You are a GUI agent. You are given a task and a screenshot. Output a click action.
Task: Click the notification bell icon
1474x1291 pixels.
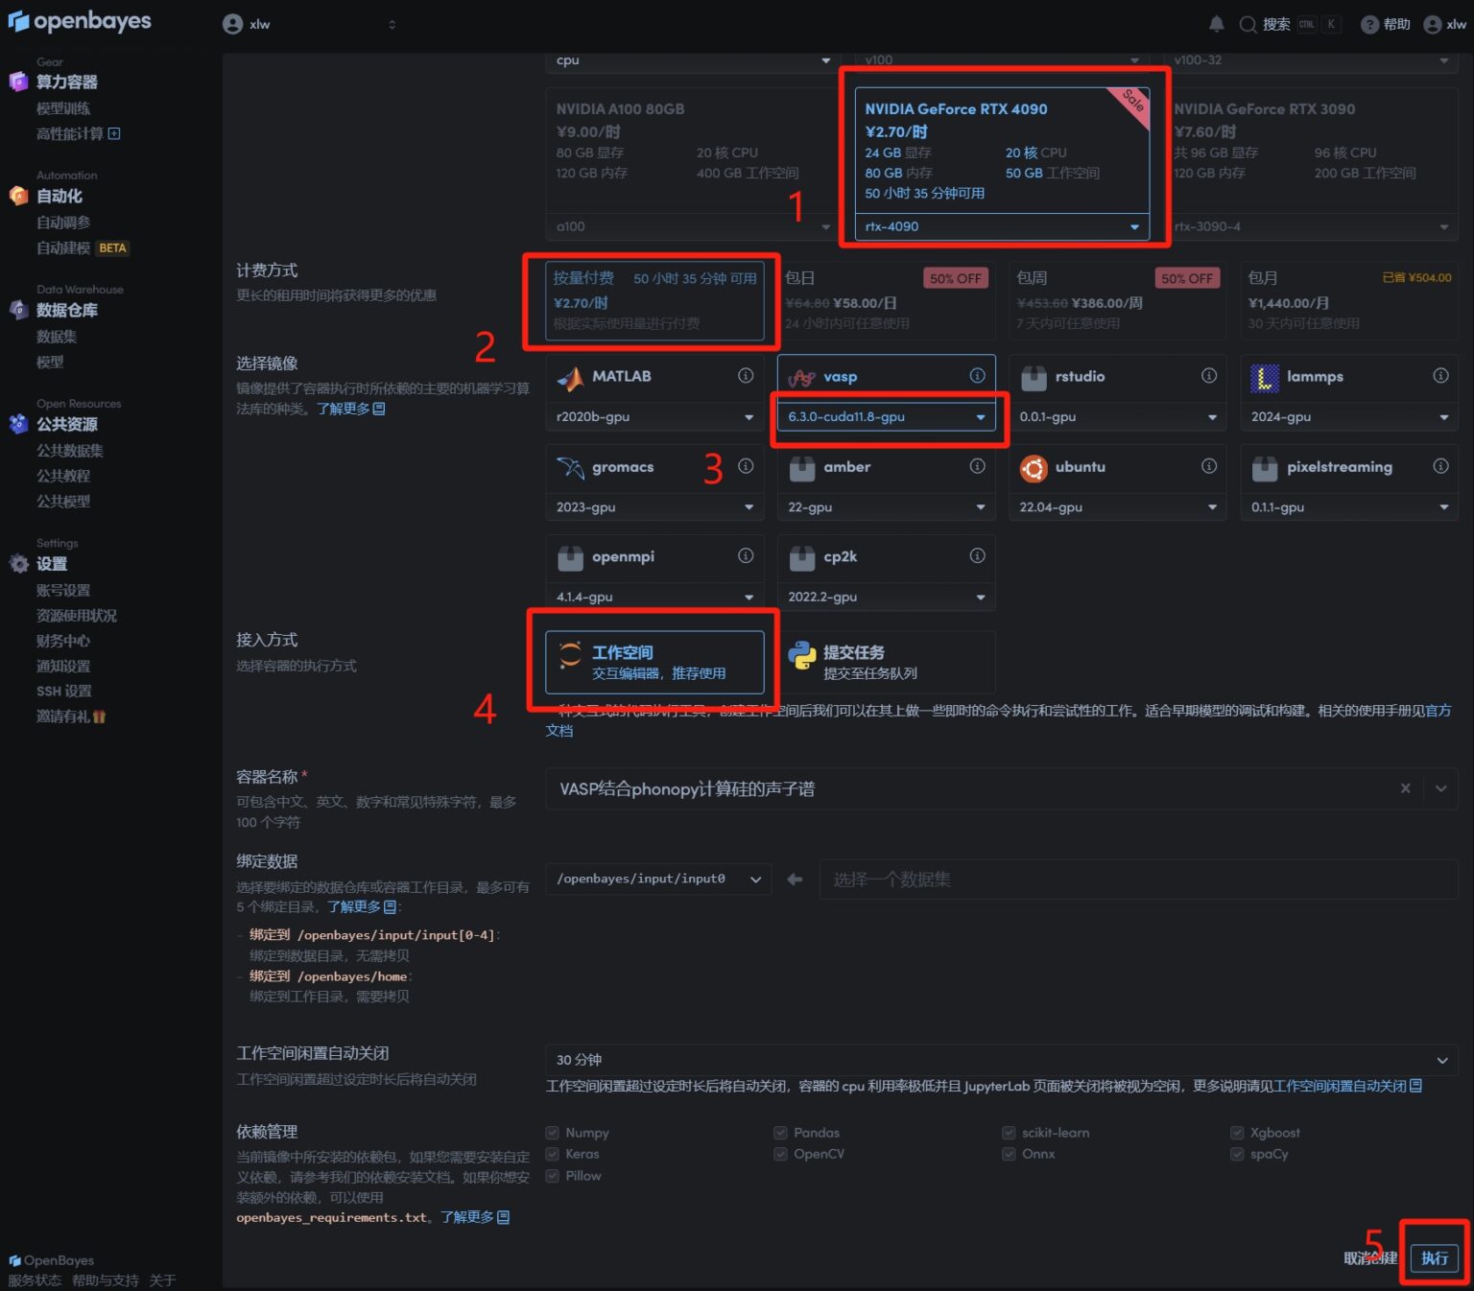[1216, 24]
